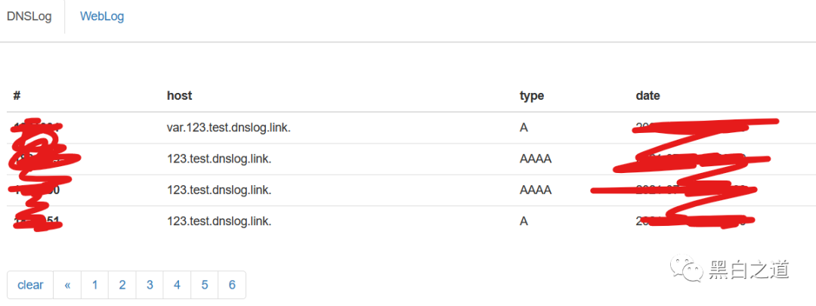Screen dimensions: 816x306
Task: Click the first AAAA record's host
Action: pos(219,159)
